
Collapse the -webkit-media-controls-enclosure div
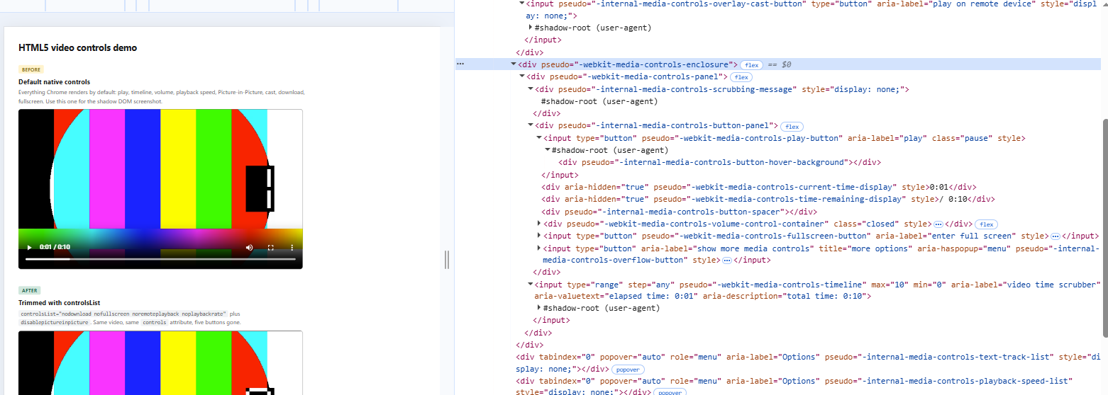[x=514, y=64]
